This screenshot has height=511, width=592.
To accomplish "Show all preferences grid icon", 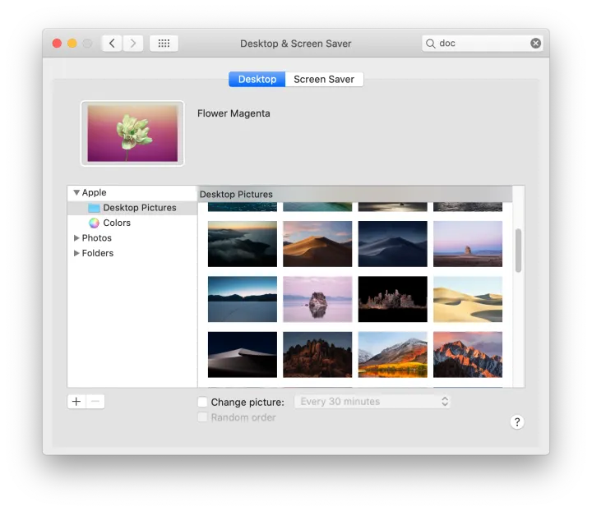I will 164,44.
